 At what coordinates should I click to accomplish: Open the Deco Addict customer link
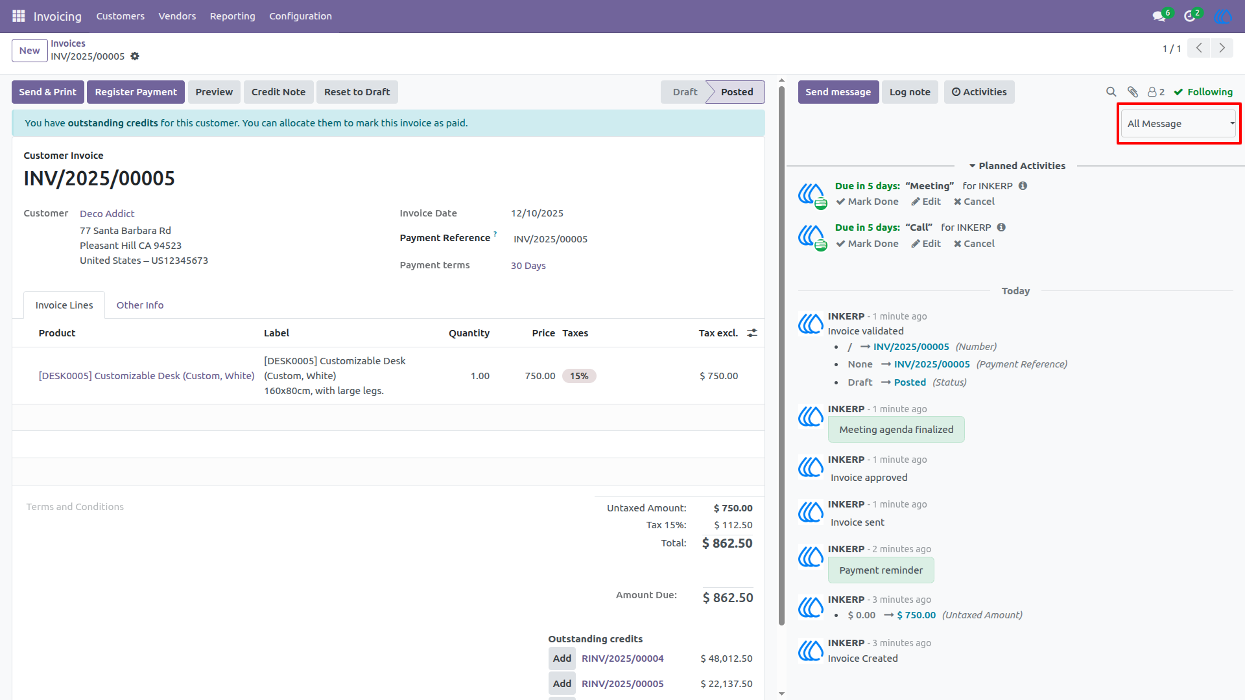click(107, 214)
